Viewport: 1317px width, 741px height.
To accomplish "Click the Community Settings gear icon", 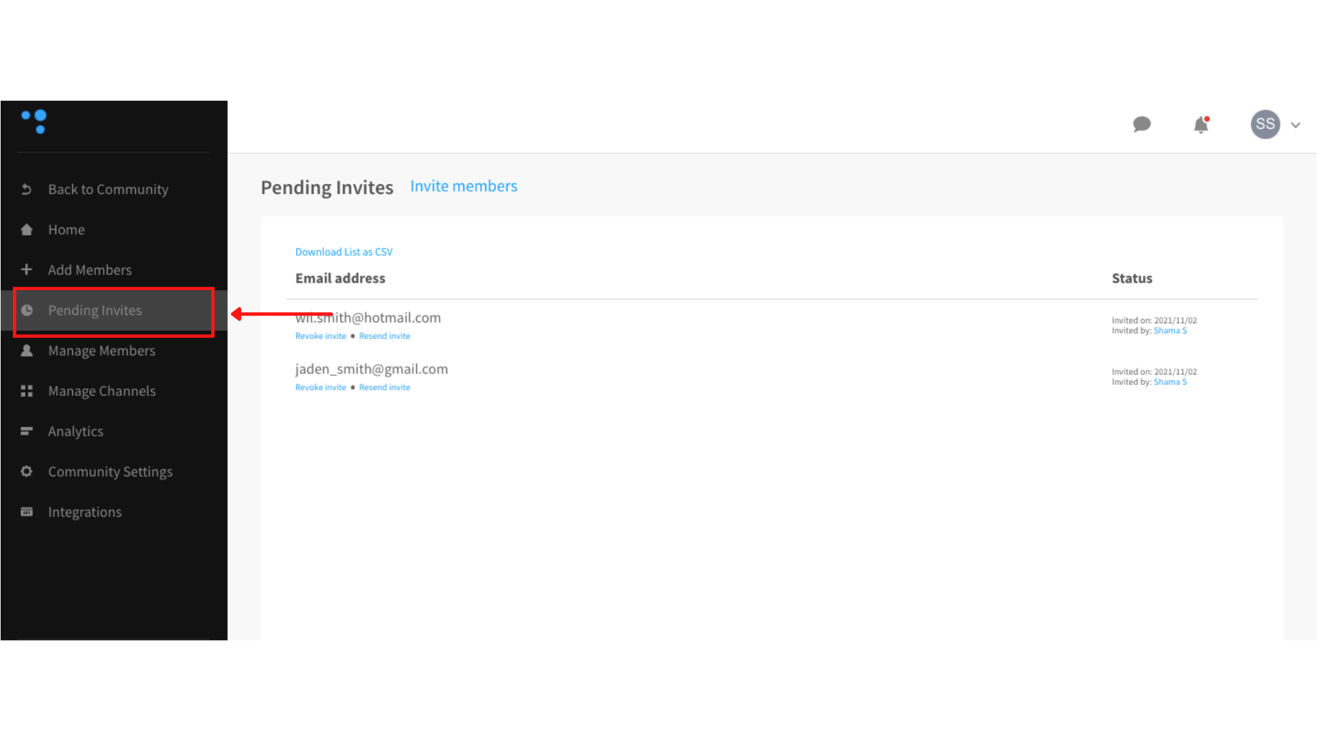I will (x=26, y=471).
